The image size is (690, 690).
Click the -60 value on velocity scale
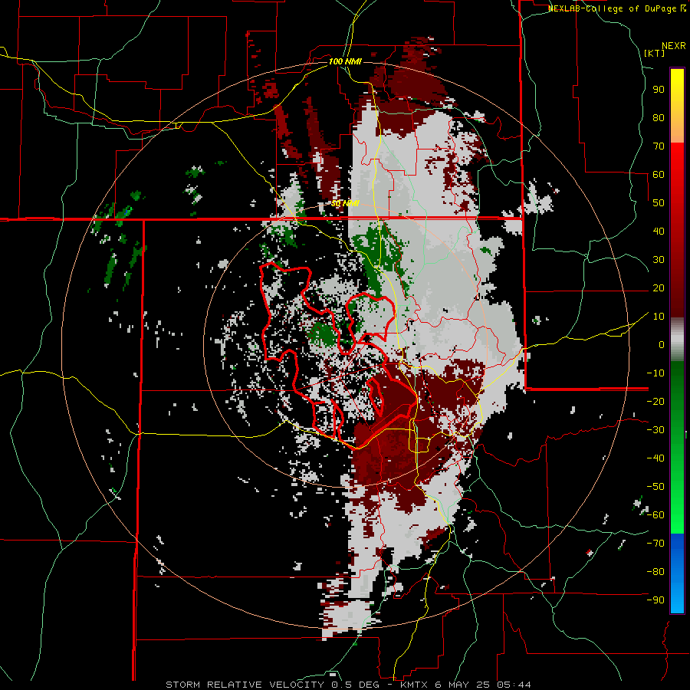(655, 515)
